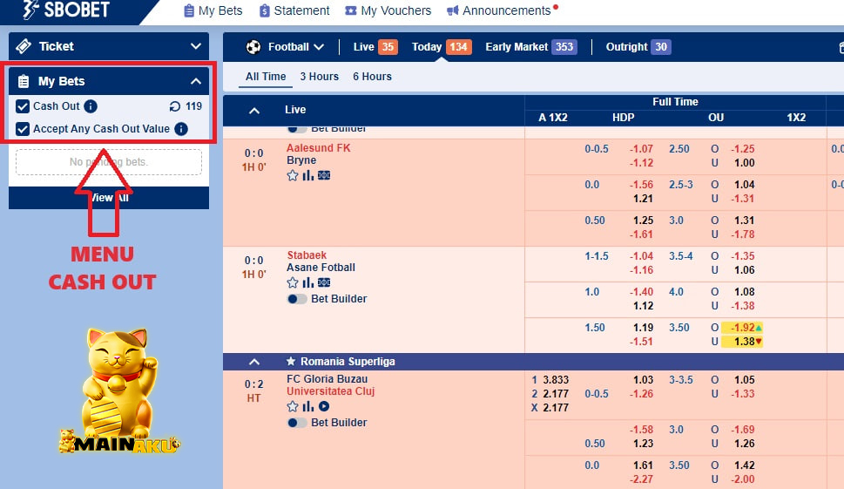Click the Aalesund FK team name

pyautogui.click(x=318, y=147)
